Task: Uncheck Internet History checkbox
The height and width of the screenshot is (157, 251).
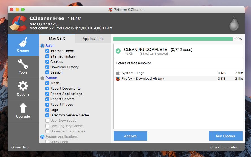Action: [x=47, y=56]
